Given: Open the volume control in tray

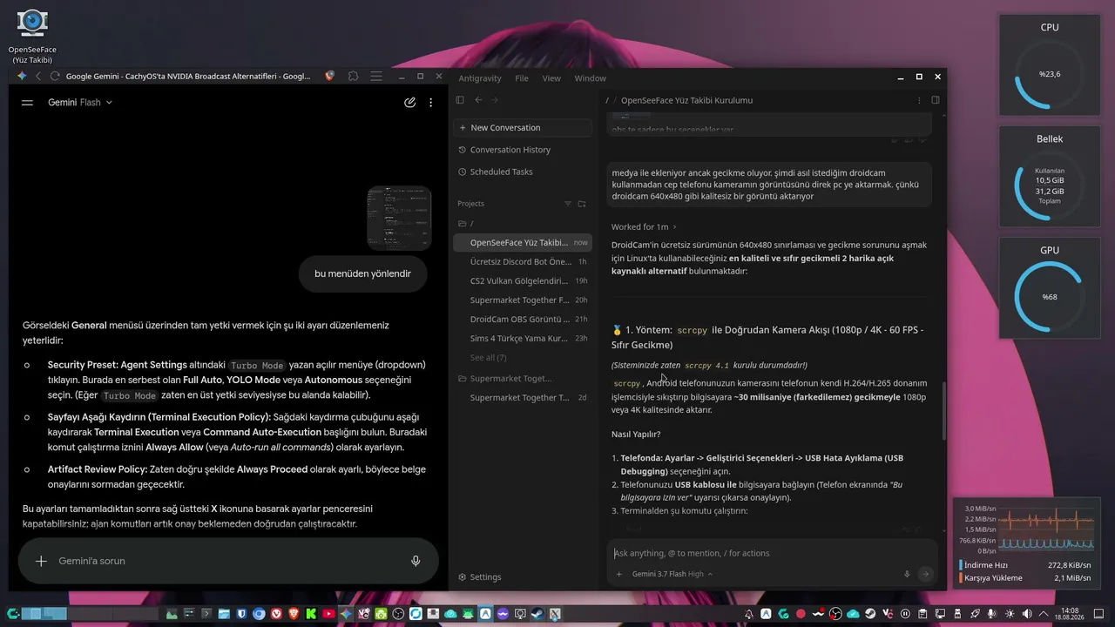Looking at the screenshot, I should point(1027,614).
